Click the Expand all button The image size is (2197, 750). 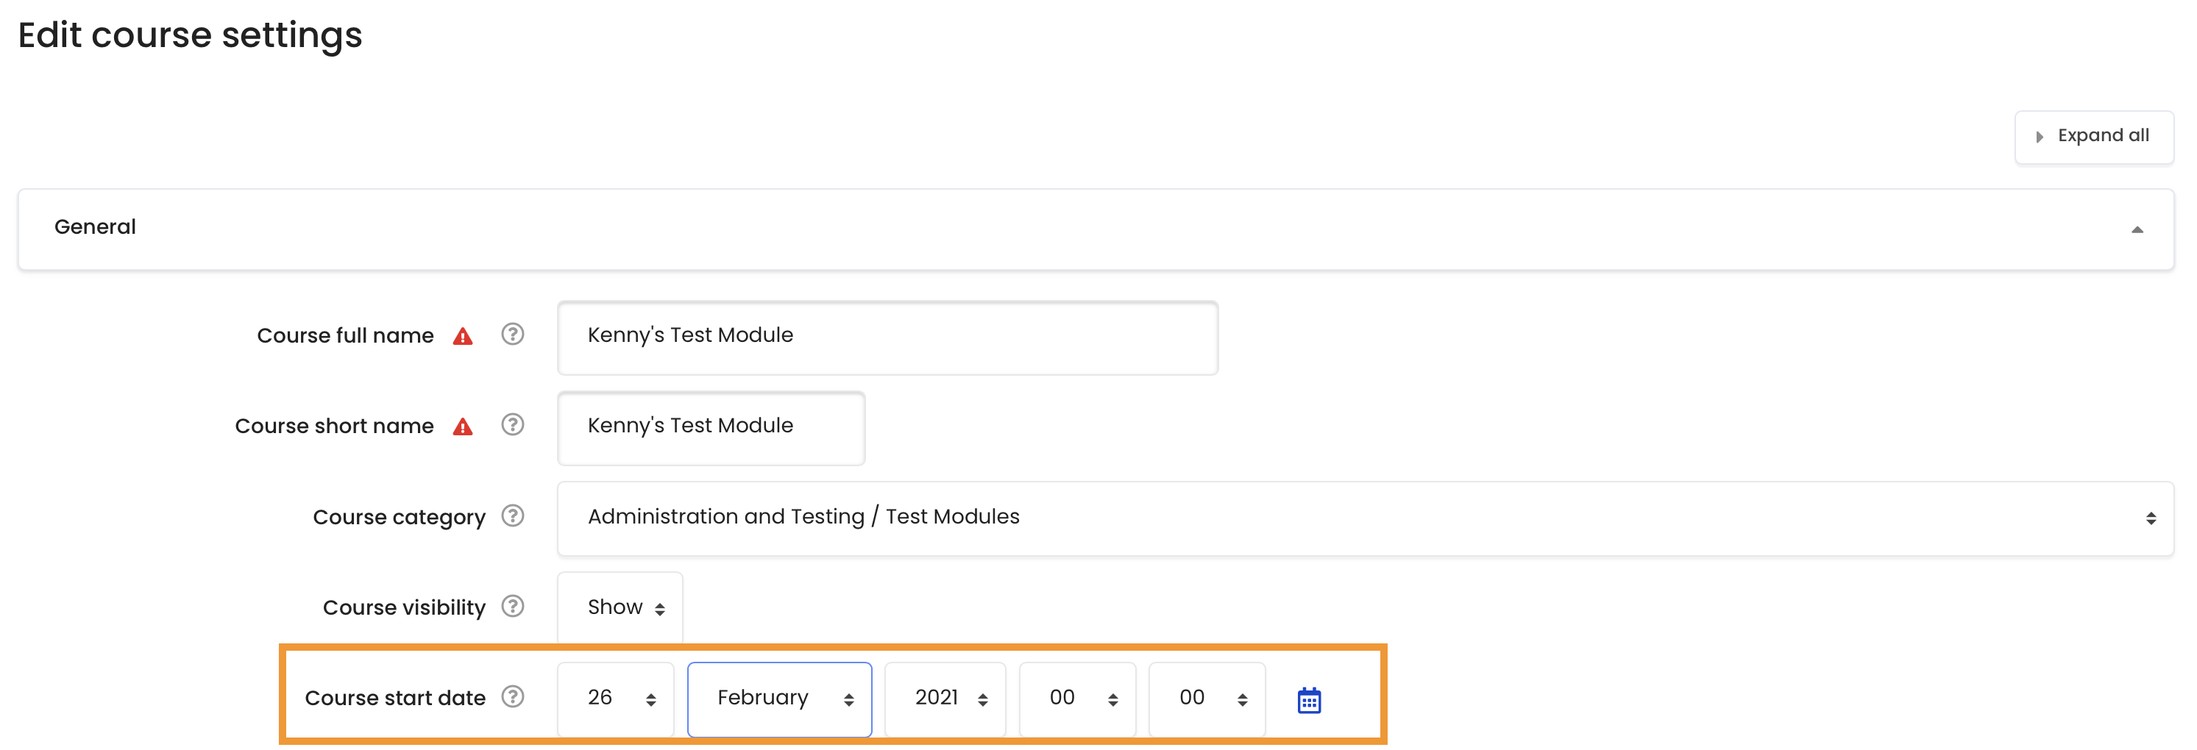click(x=2093, y=136)
